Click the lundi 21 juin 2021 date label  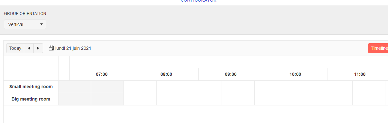click(73, 48)
